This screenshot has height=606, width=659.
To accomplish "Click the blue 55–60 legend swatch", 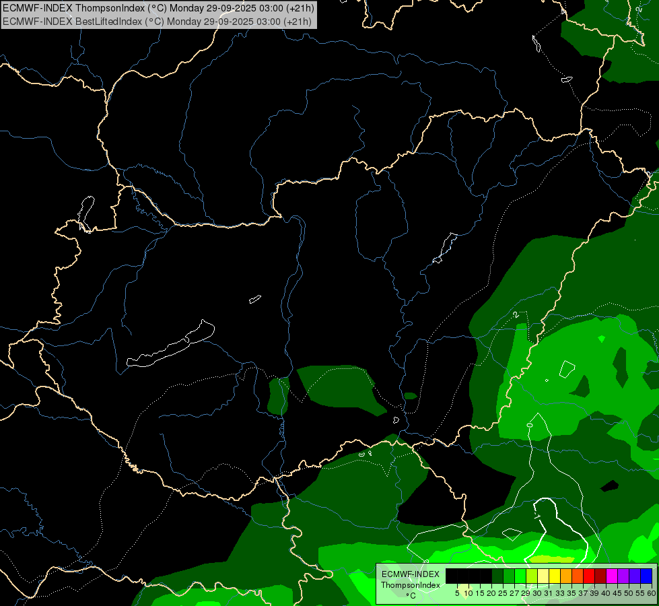I will point(646,576).
